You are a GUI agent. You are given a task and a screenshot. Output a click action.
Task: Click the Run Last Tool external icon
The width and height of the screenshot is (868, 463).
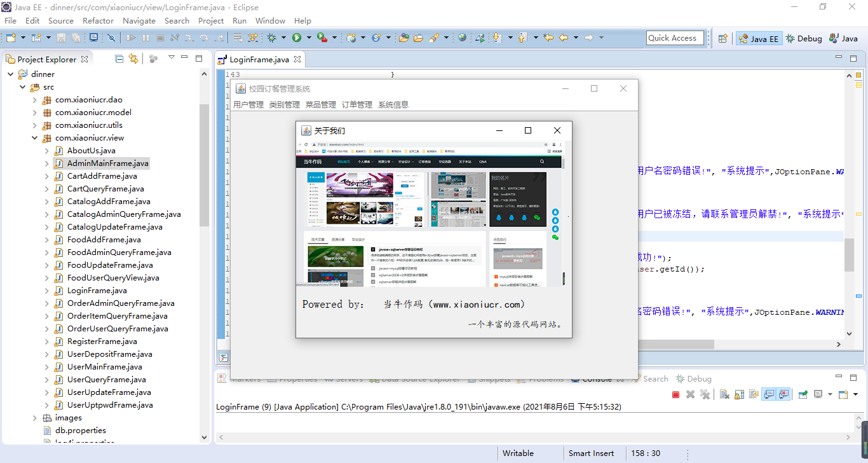tap(322, 38)
